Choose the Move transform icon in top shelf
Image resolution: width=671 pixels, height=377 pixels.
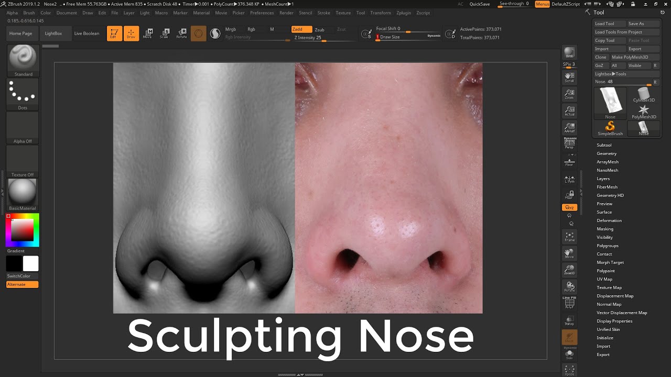pos(148,34)
